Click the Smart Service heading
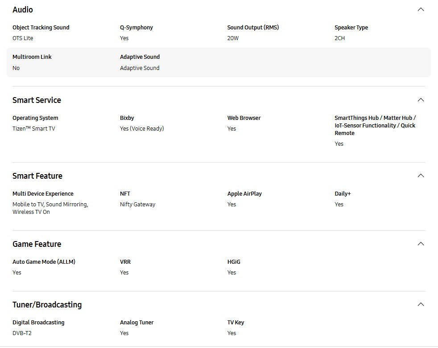The height and width of the screenshot is (348, 438). click(x=37, y=100)
